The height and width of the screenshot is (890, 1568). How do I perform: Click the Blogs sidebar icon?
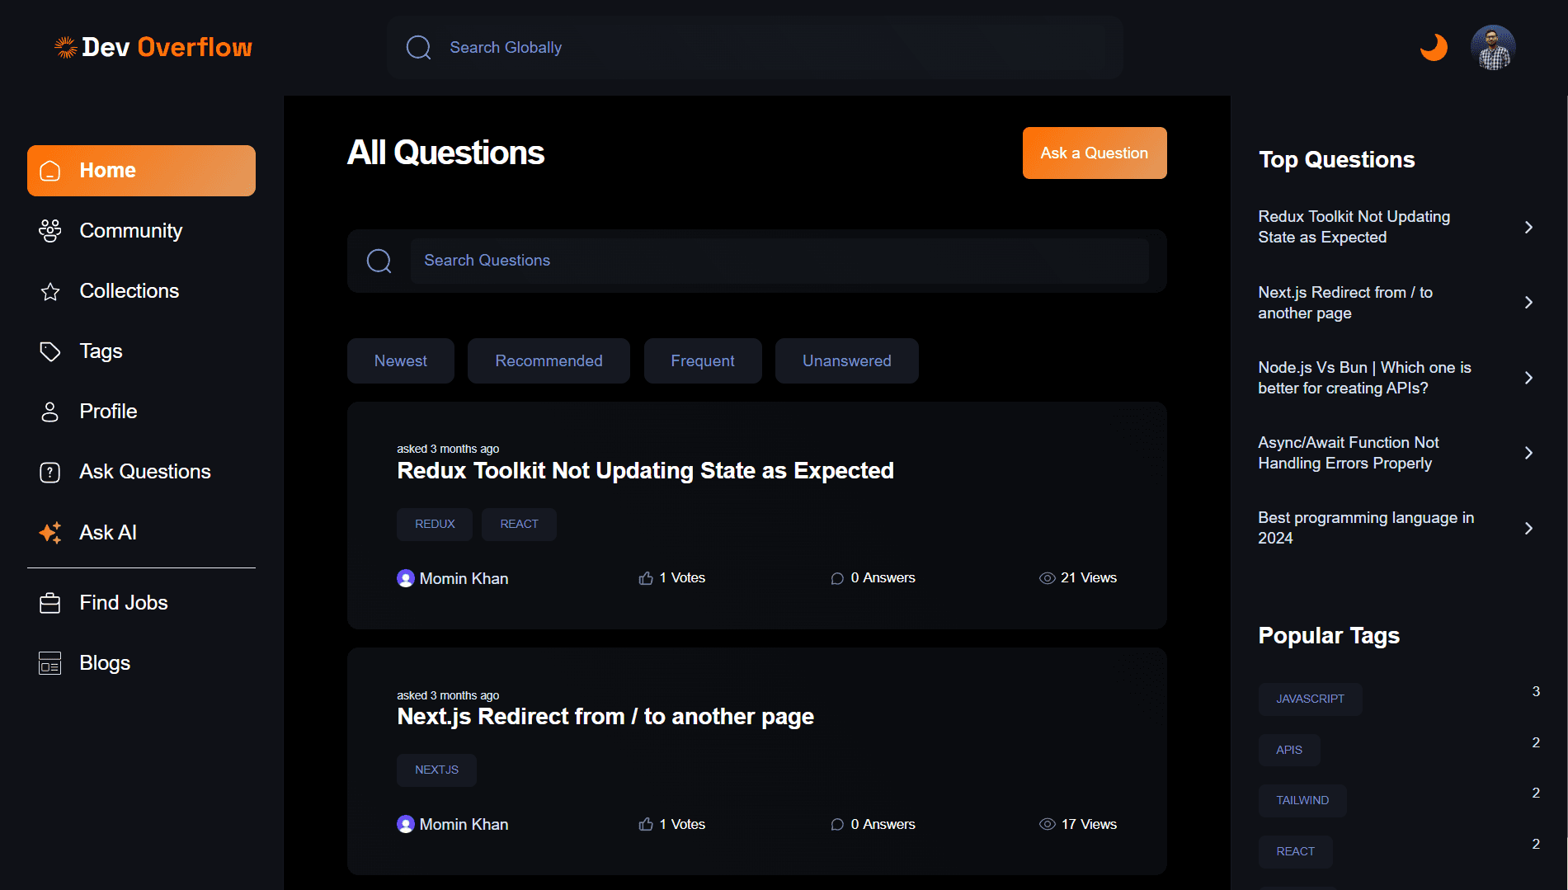[50, 663]
